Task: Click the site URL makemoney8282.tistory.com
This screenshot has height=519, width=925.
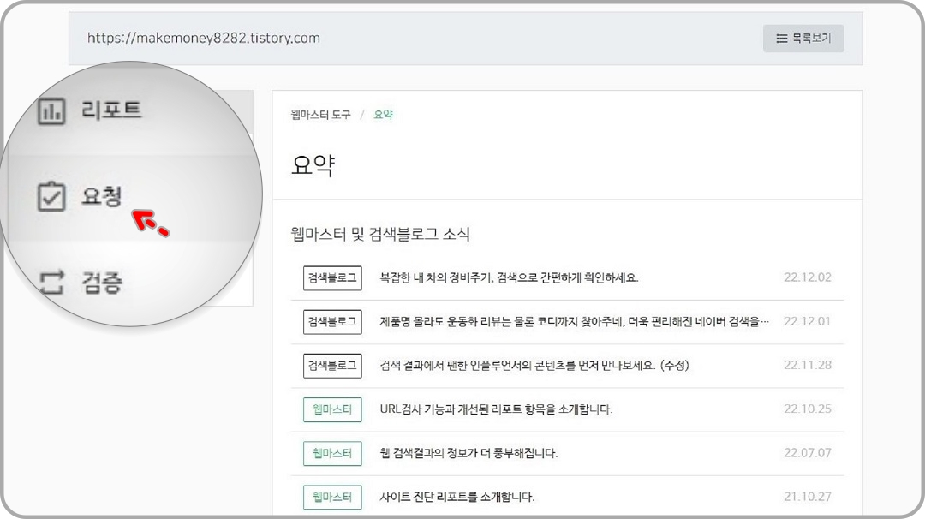Action: click(204, 39)
